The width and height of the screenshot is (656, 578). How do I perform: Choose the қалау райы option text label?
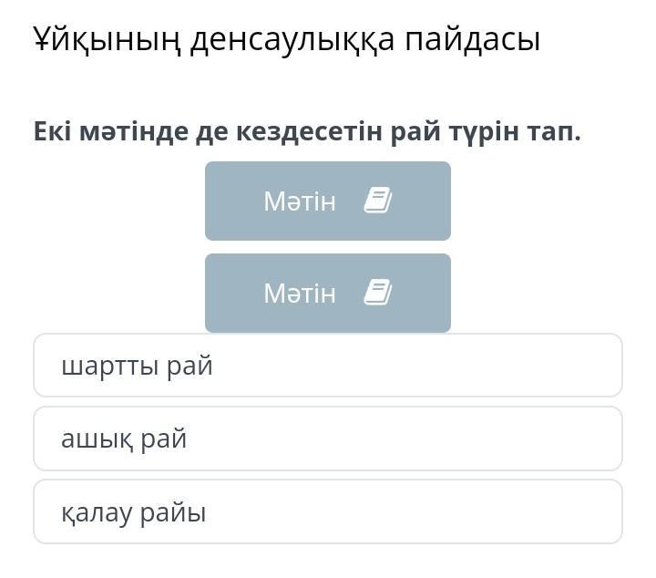pyautogui.click(x=133, y=513)
